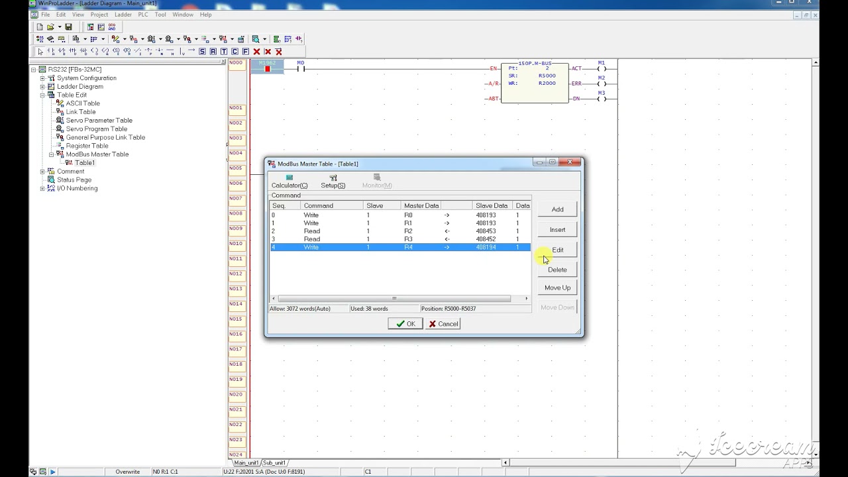Select the boxed R function tool
This screenshot has height=477, width=848.
point(213,52)
